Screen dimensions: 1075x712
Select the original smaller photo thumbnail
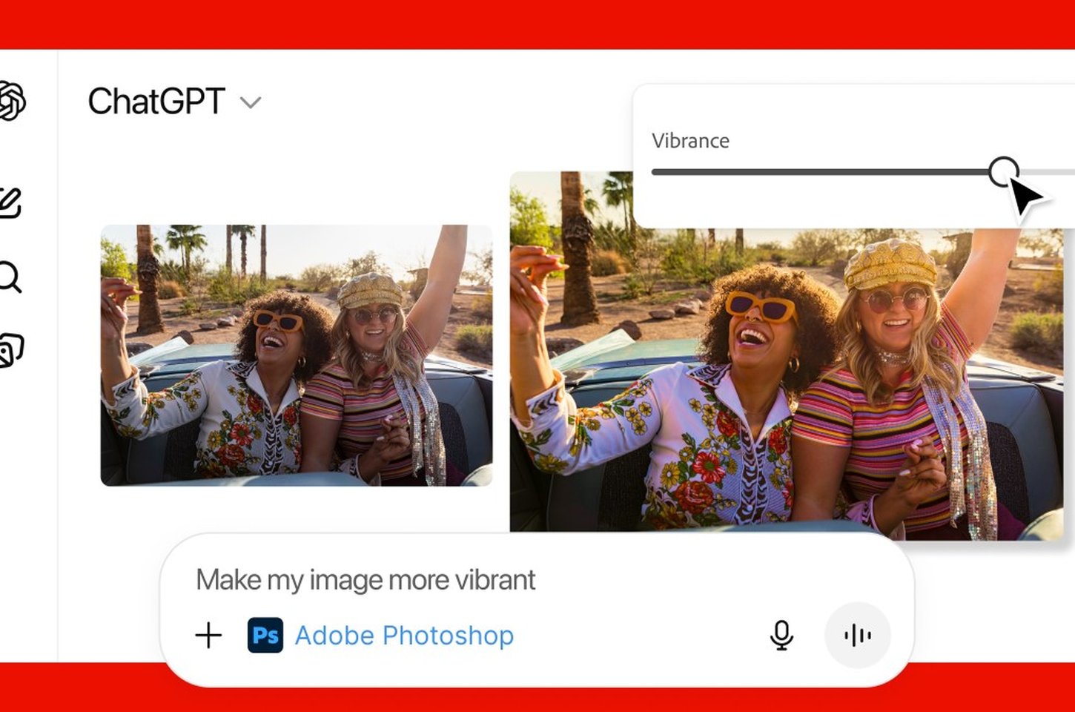coord(297,356)
